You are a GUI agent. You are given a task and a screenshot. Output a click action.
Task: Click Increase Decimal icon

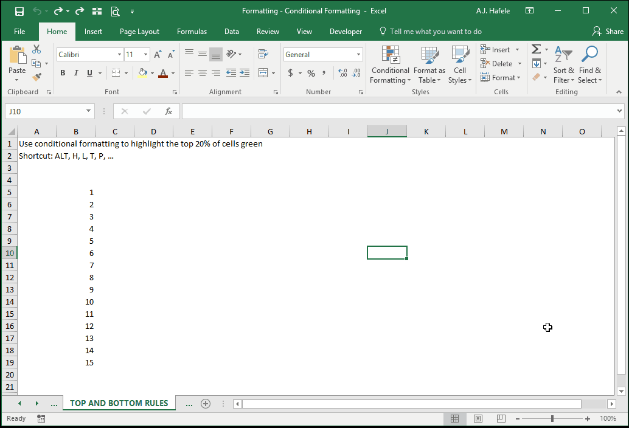(x=342, y=73)
